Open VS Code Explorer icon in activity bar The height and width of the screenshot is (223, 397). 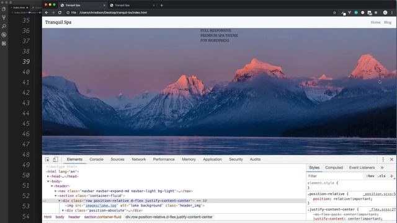click(x=4, y=9)
